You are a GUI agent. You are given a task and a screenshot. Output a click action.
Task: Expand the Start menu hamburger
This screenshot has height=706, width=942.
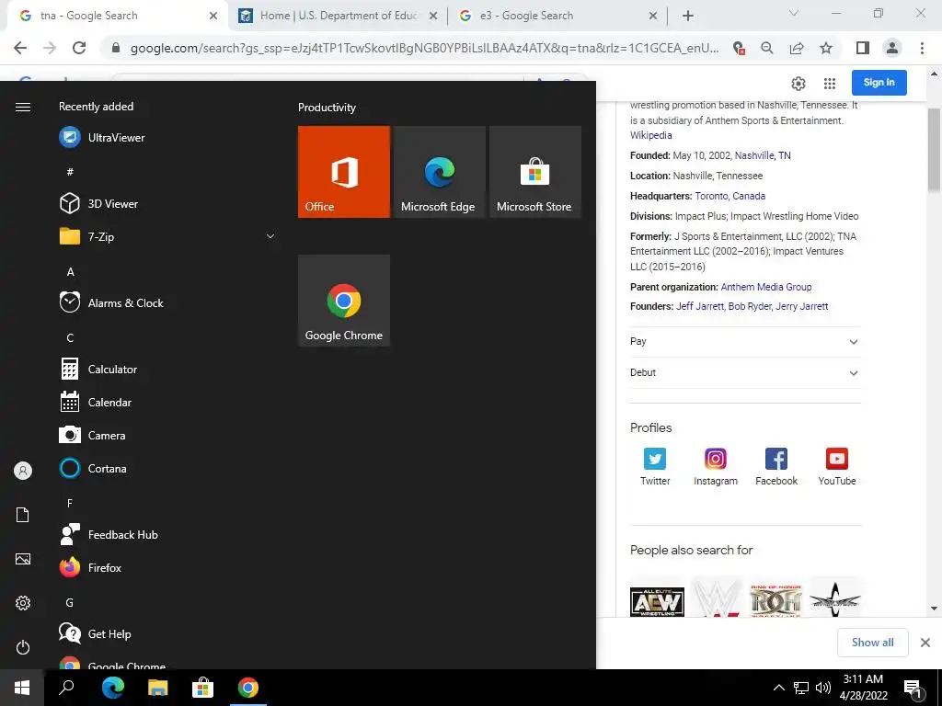(23, 107)
